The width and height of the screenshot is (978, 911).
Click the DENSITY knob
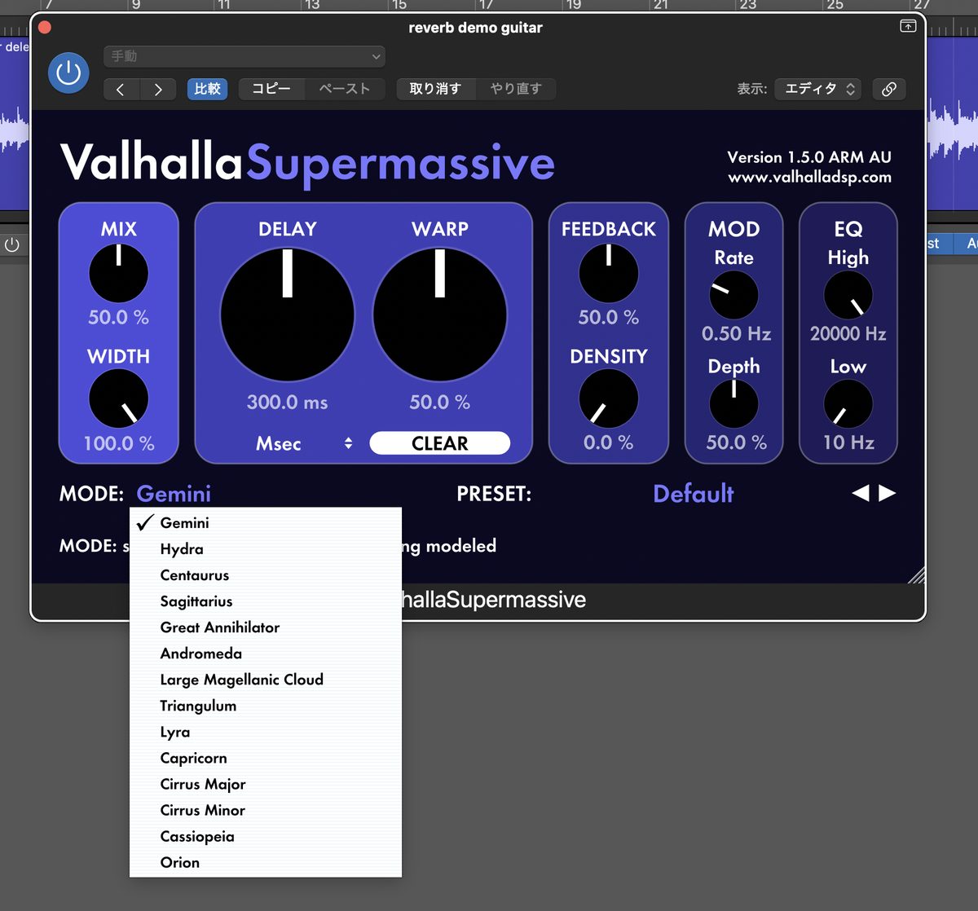pyautogui.click(x=609, y=398)
